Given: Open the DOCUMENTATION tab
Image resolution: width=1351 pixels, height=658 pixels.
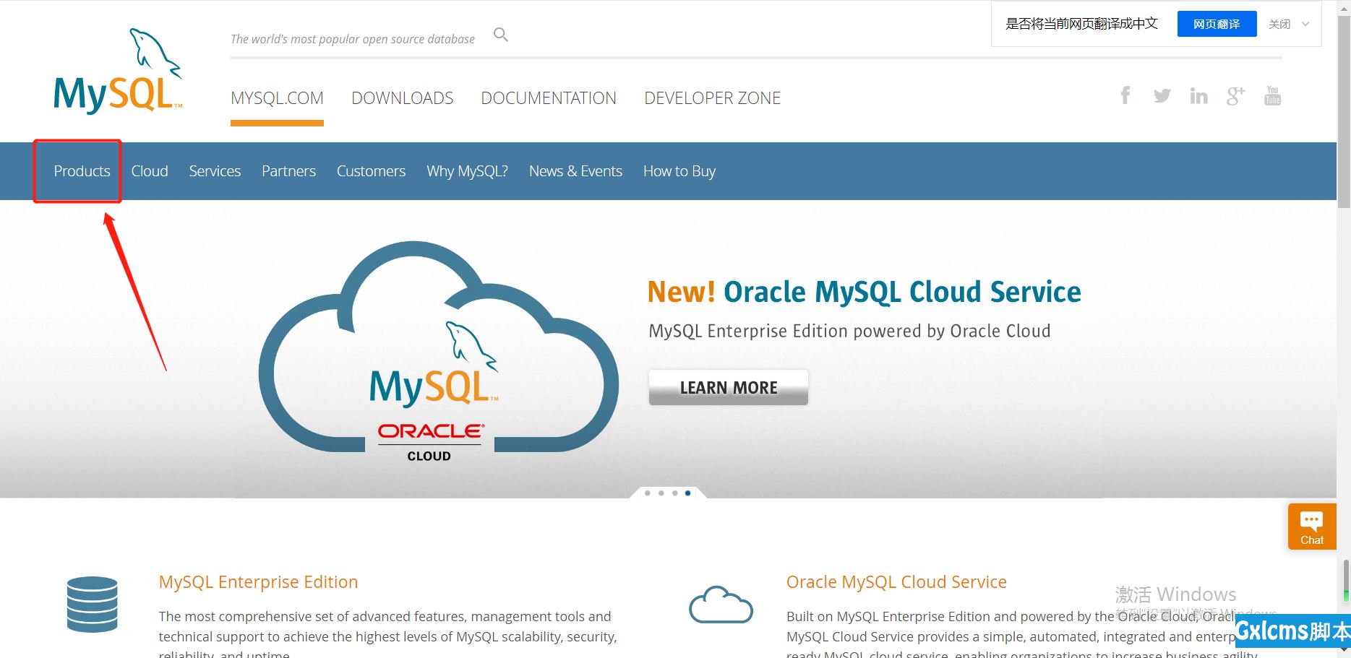Looking at the screenshot, I should point(549,98).
